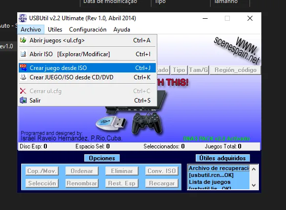Click 'DNAS PACK v2.2 Activado' text
Screen dimensions: 286x210
point(216,139)
